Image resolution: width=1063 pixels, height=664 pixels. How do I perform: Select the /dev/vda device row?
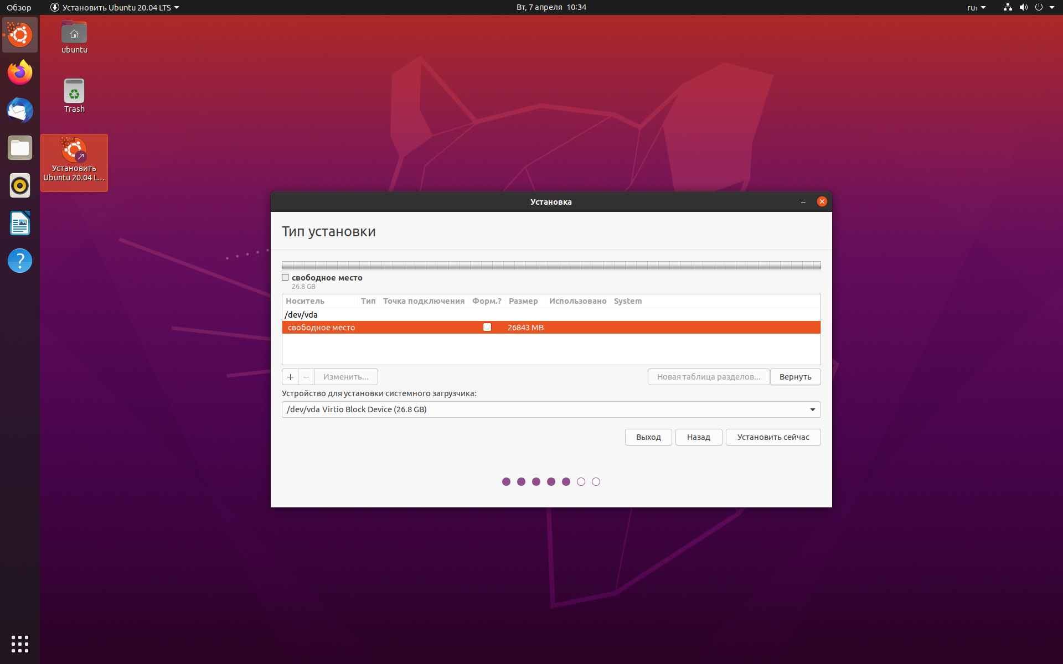point(551,314)
